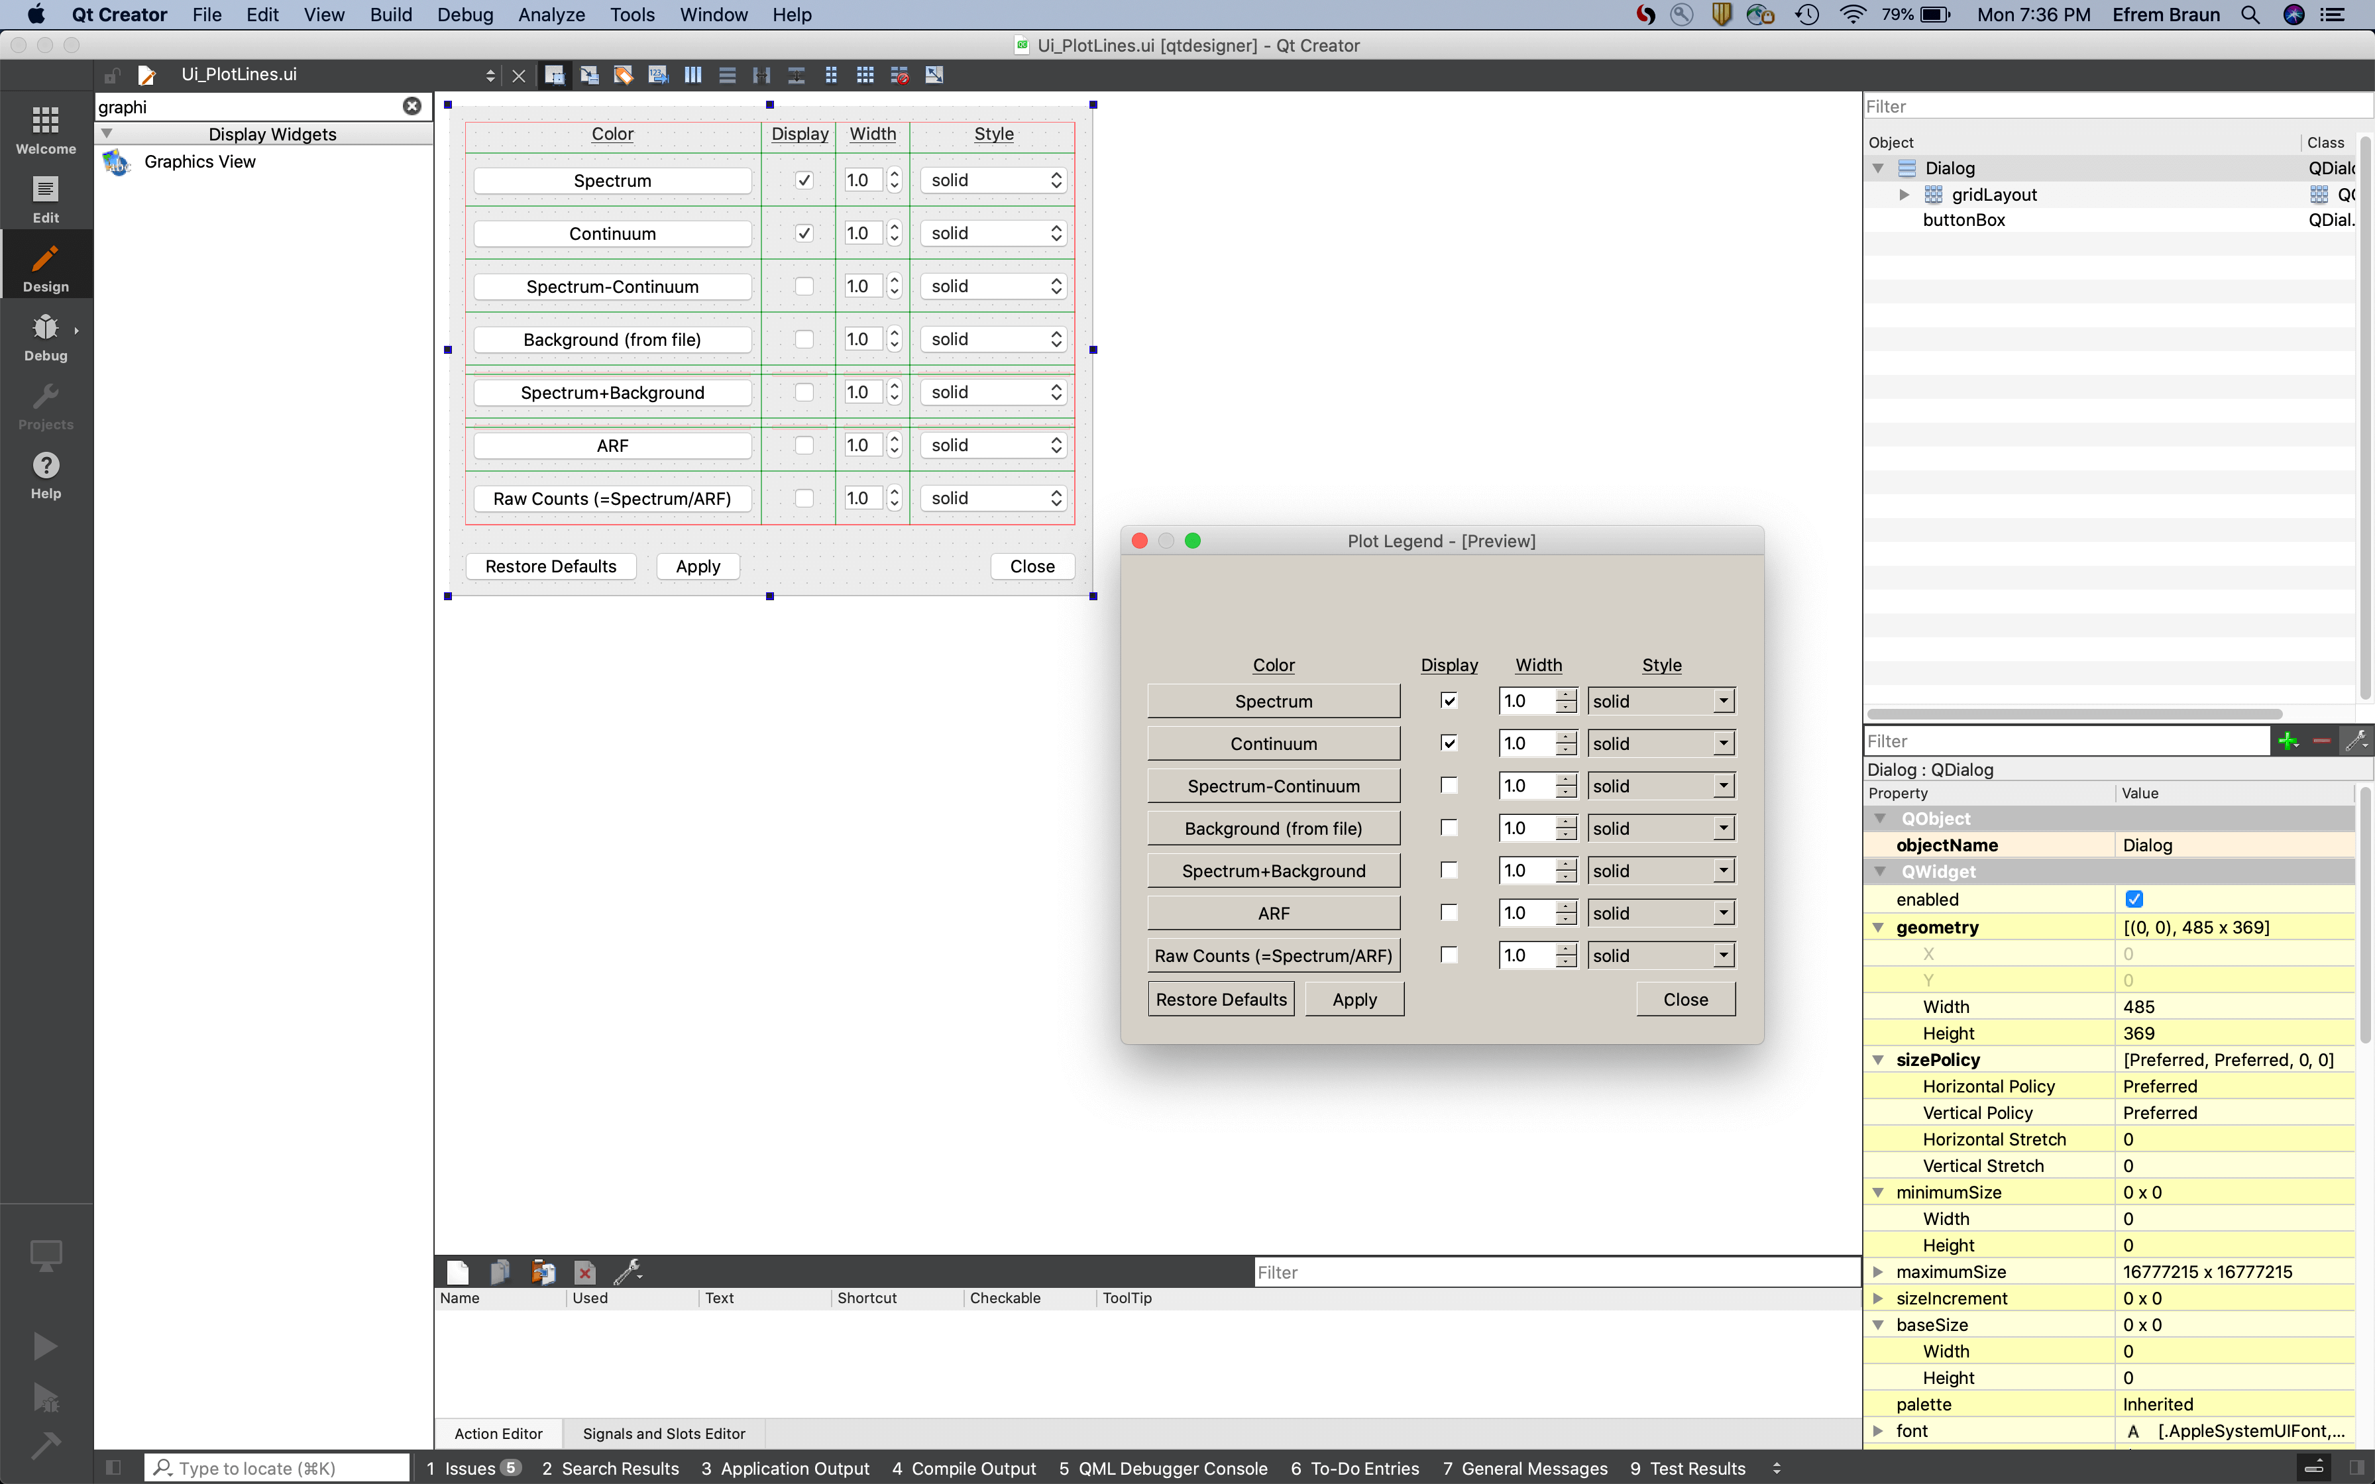
Task: Enable display for the Spectrum-Continuum line
Action: pos(804,286)
